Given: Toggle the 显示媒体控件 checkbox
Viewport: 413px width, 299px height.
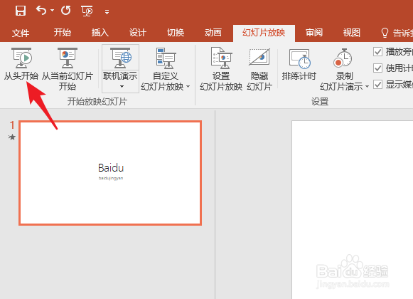Looking at the screenshot, I should [377, 85].
